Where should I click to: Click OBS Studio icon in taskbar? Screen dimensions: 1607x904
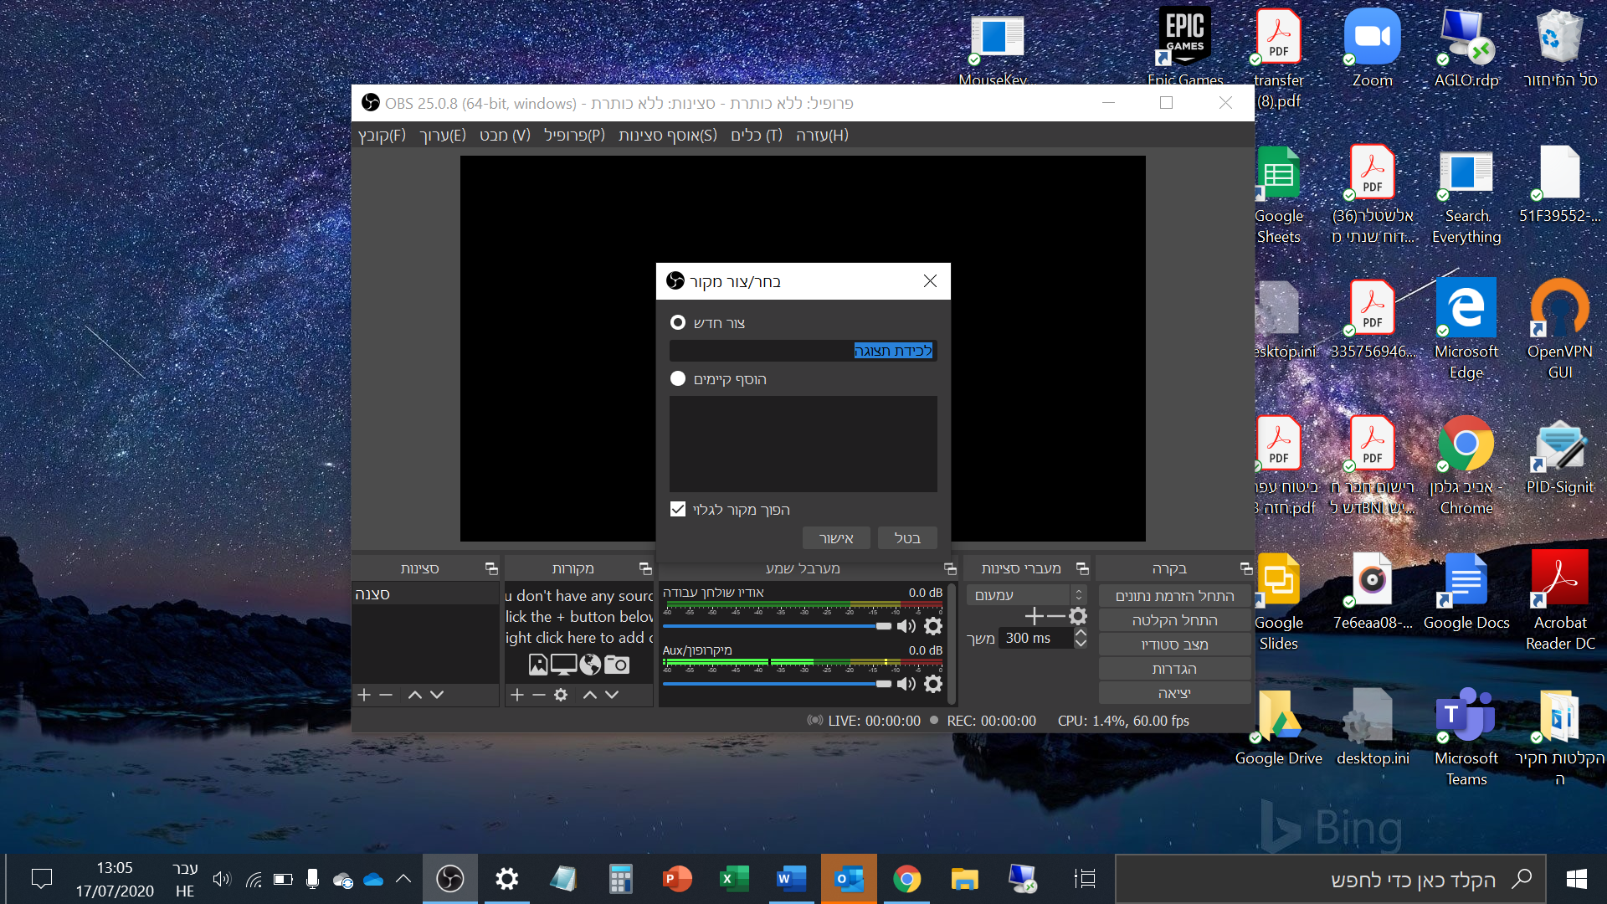(x=449, y=878)
